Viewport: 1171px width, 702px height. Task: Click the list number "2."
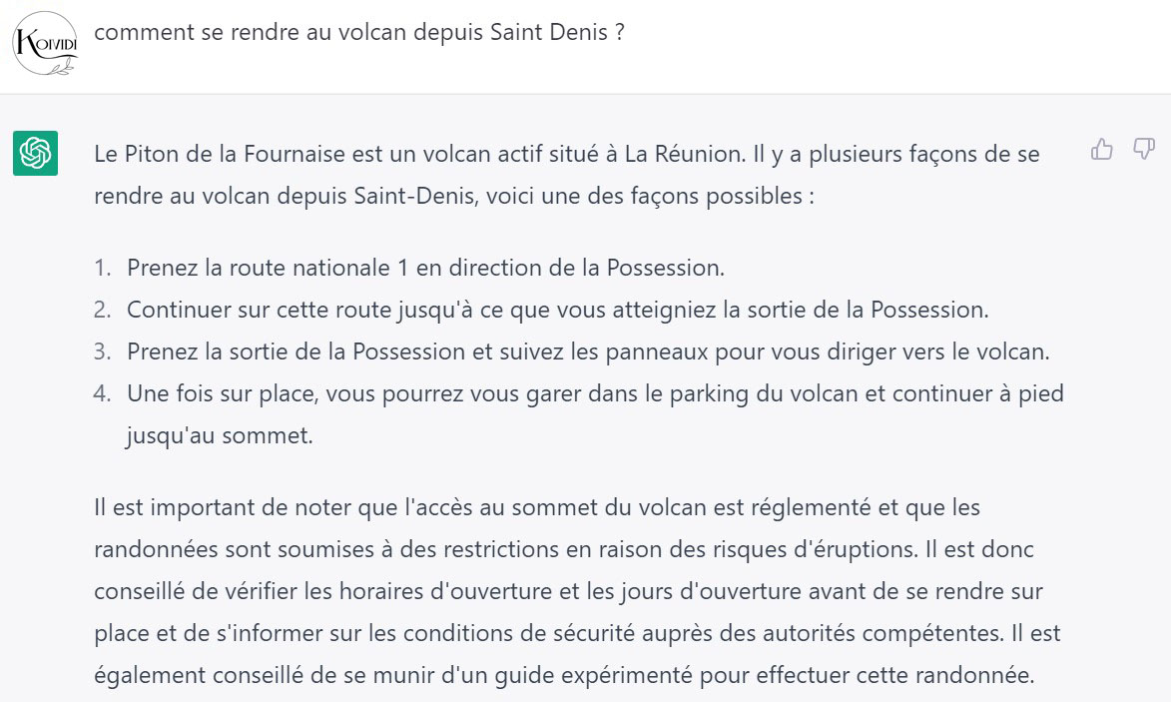[x=103, y=310]
